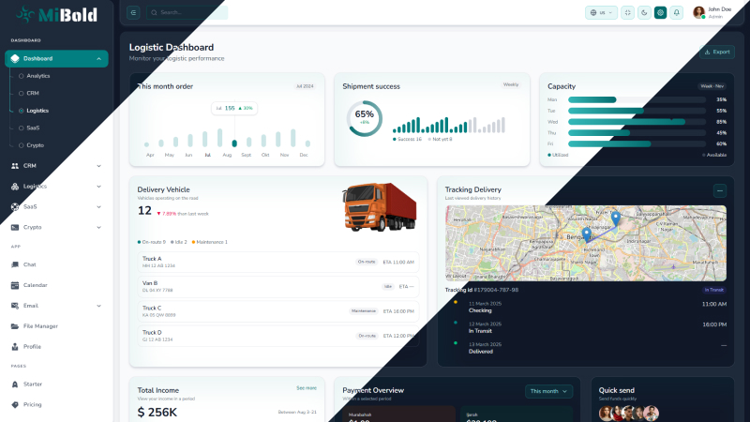The width and height of the screenshot is (750, 422).
Task: Click the Starter page icon
Action: click(15, 384)
